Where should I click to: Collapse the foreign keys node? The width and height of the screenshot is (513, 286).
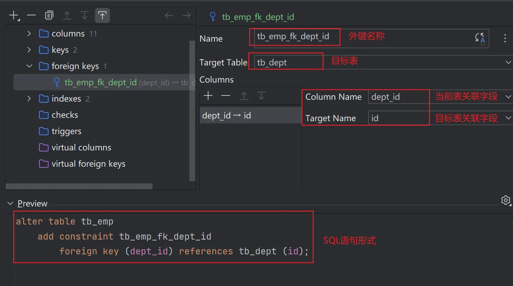(x=29, y=66)
